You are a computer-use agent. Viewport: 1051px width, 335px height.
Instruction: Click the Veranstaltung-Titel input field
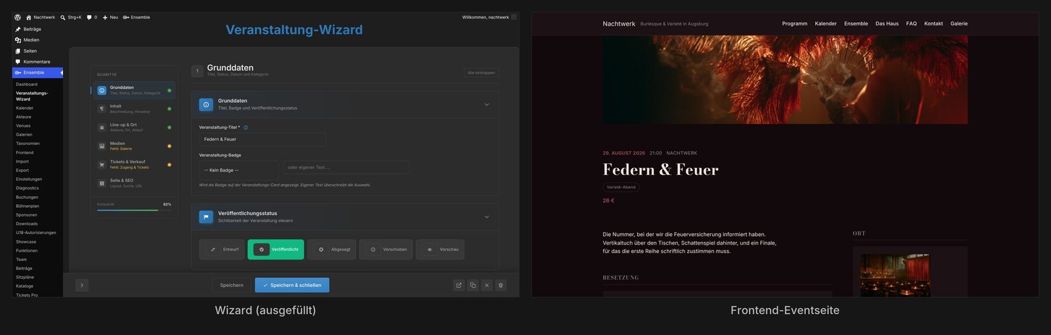pos(263,140)
